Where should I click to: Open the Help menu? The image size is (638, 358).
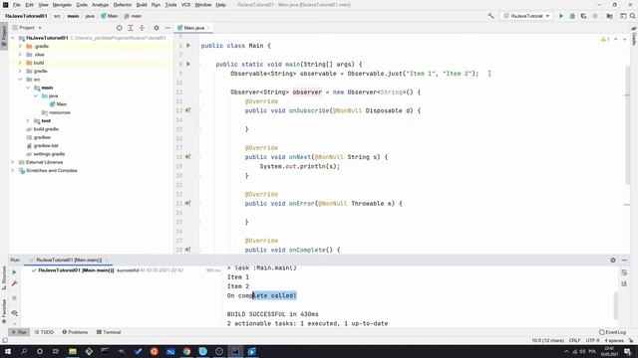point(220,5)
